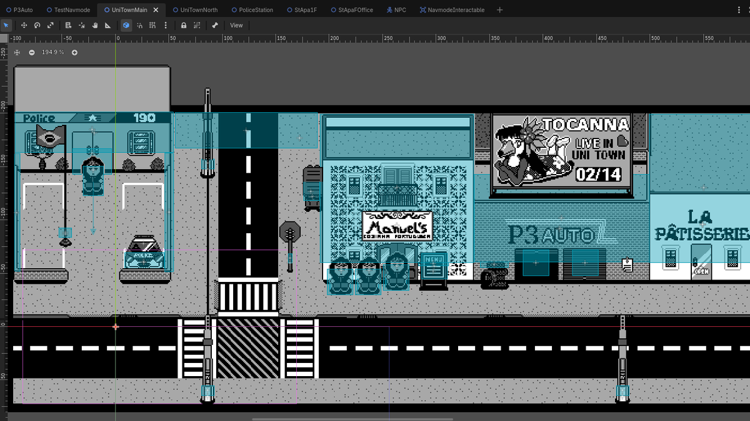
Task: Switch to the Move mode tool
Action: (24, 25)
